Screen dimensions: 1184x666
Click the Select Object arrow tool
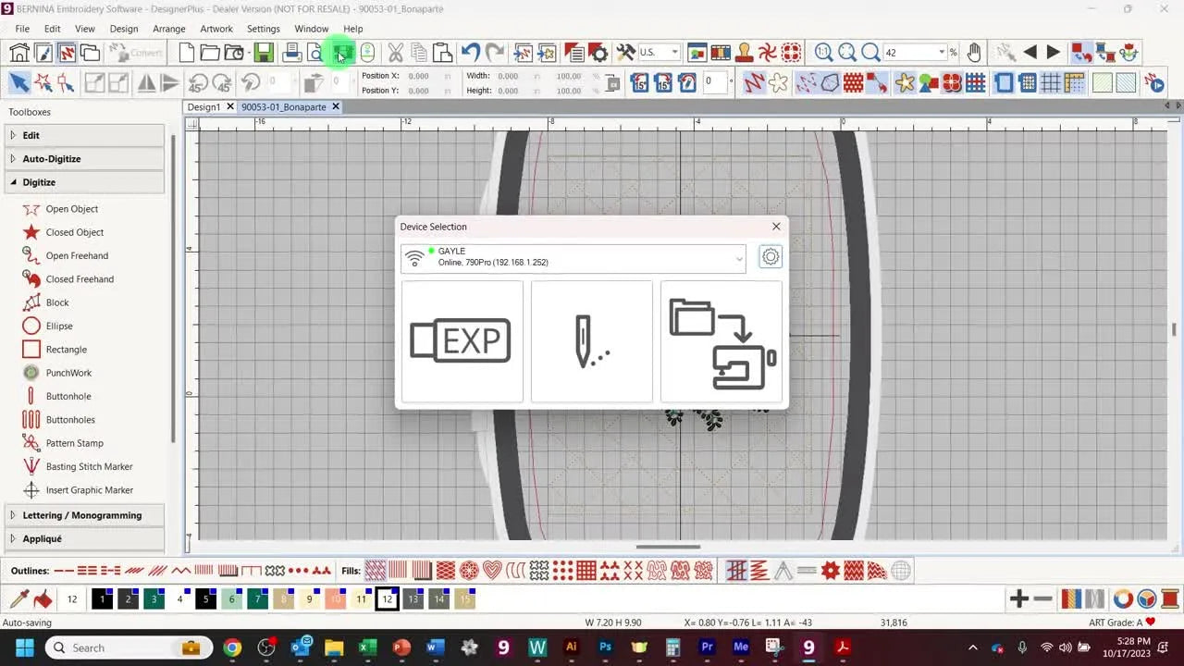[x=18, y=84]
